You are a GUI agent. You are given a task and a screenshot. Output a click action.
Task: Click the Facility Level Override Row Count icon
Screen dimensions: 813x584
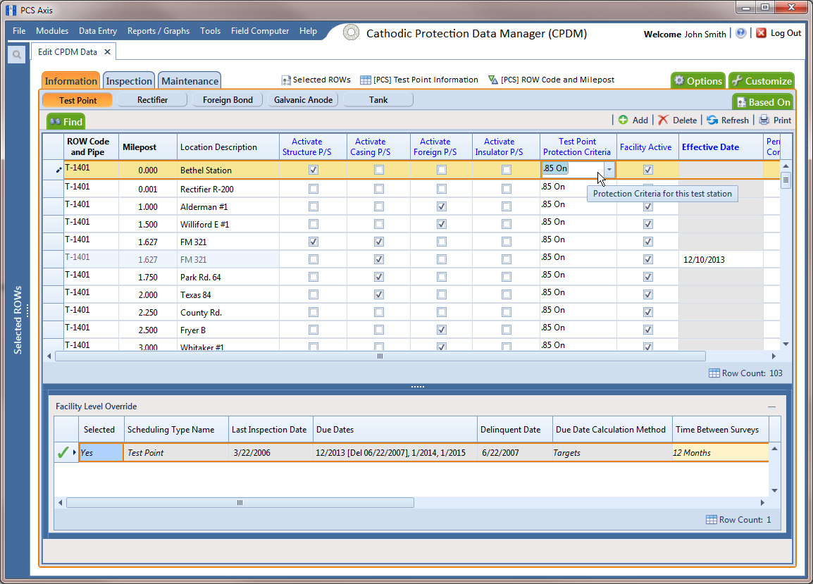[712, 520]
